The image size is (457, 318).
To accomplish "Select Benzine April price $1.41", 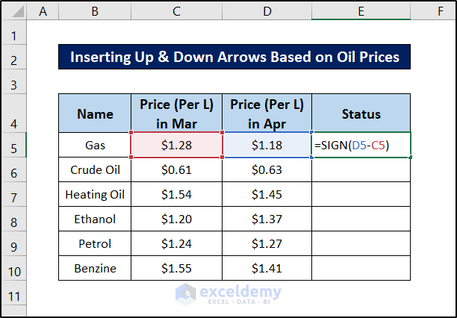I will point(267,268).
